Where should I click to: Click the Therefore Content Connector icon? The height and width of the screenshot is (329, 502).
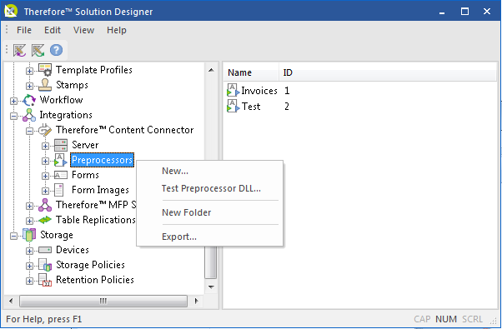tap(45, 130)
